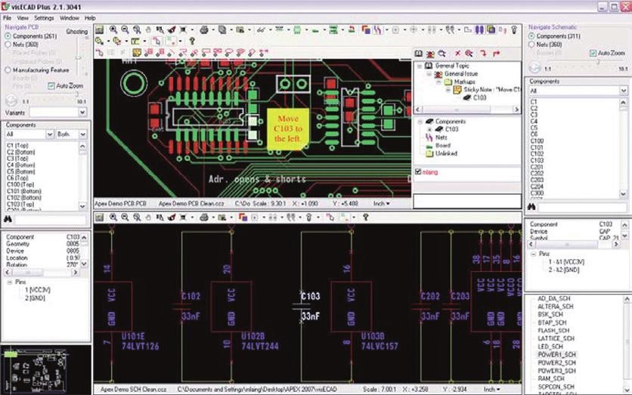Select the Manufacturing Feature radio button
This screenshot has width=632, height=395.
(x=6, y=69)
